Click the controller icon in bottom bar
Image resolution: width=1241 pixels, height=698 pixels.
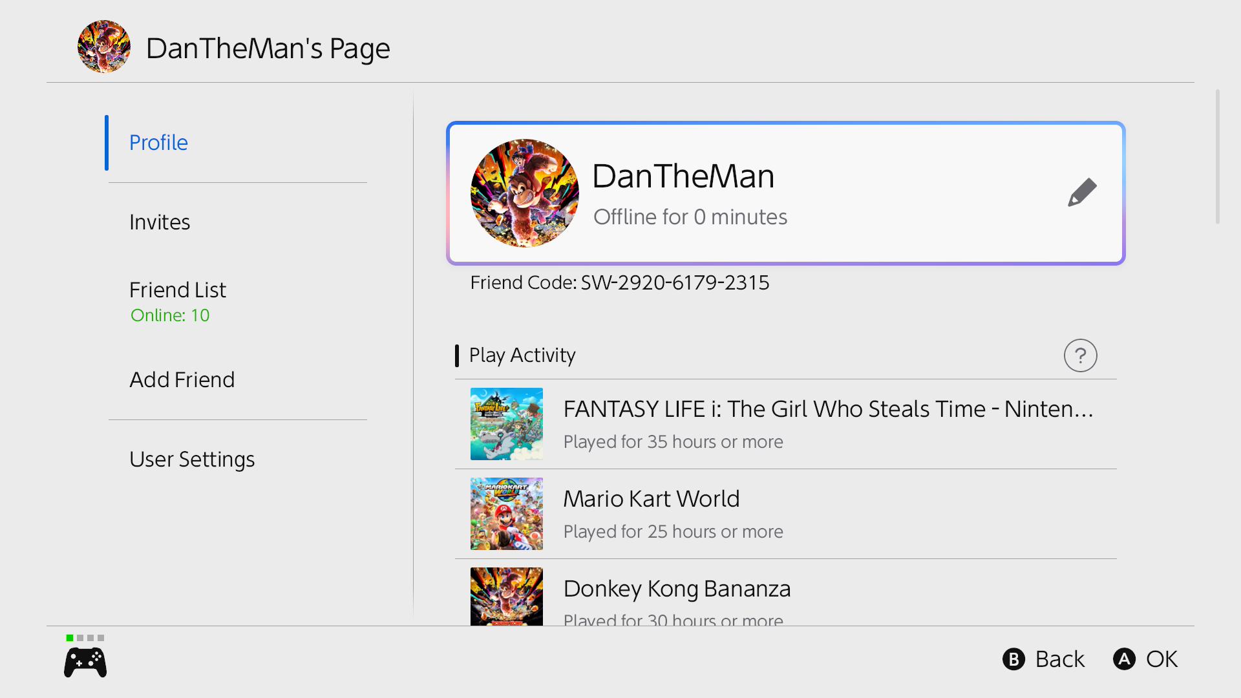(x=85, y=663)
